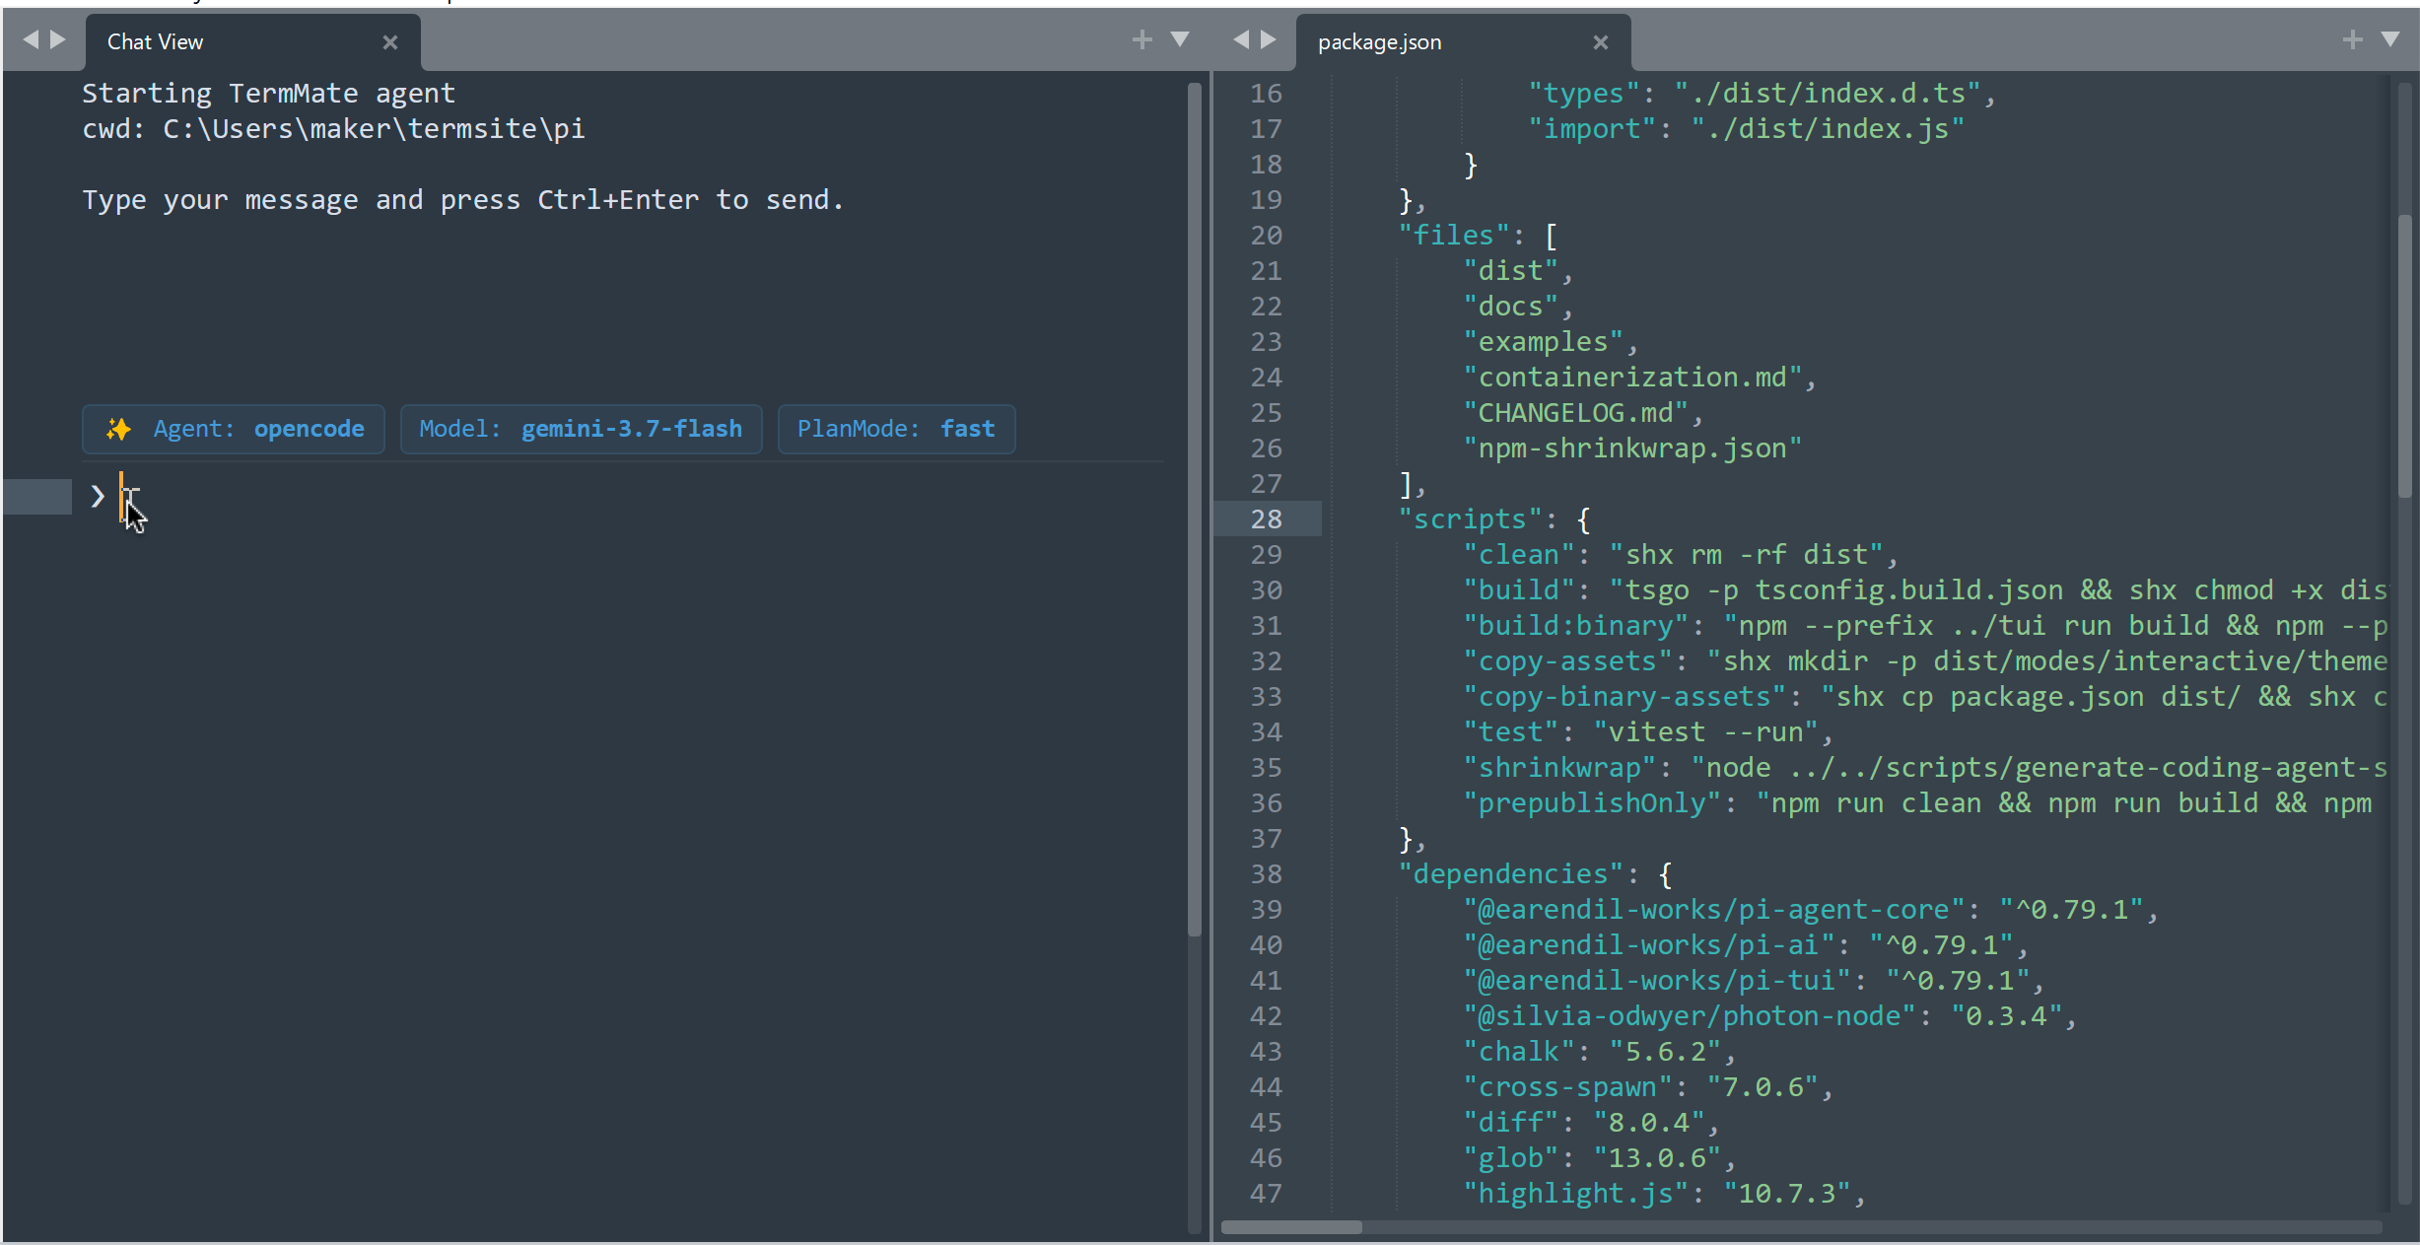
Task: Click the "chalk" dependency name
Action: click(x=1519, y=1051)
